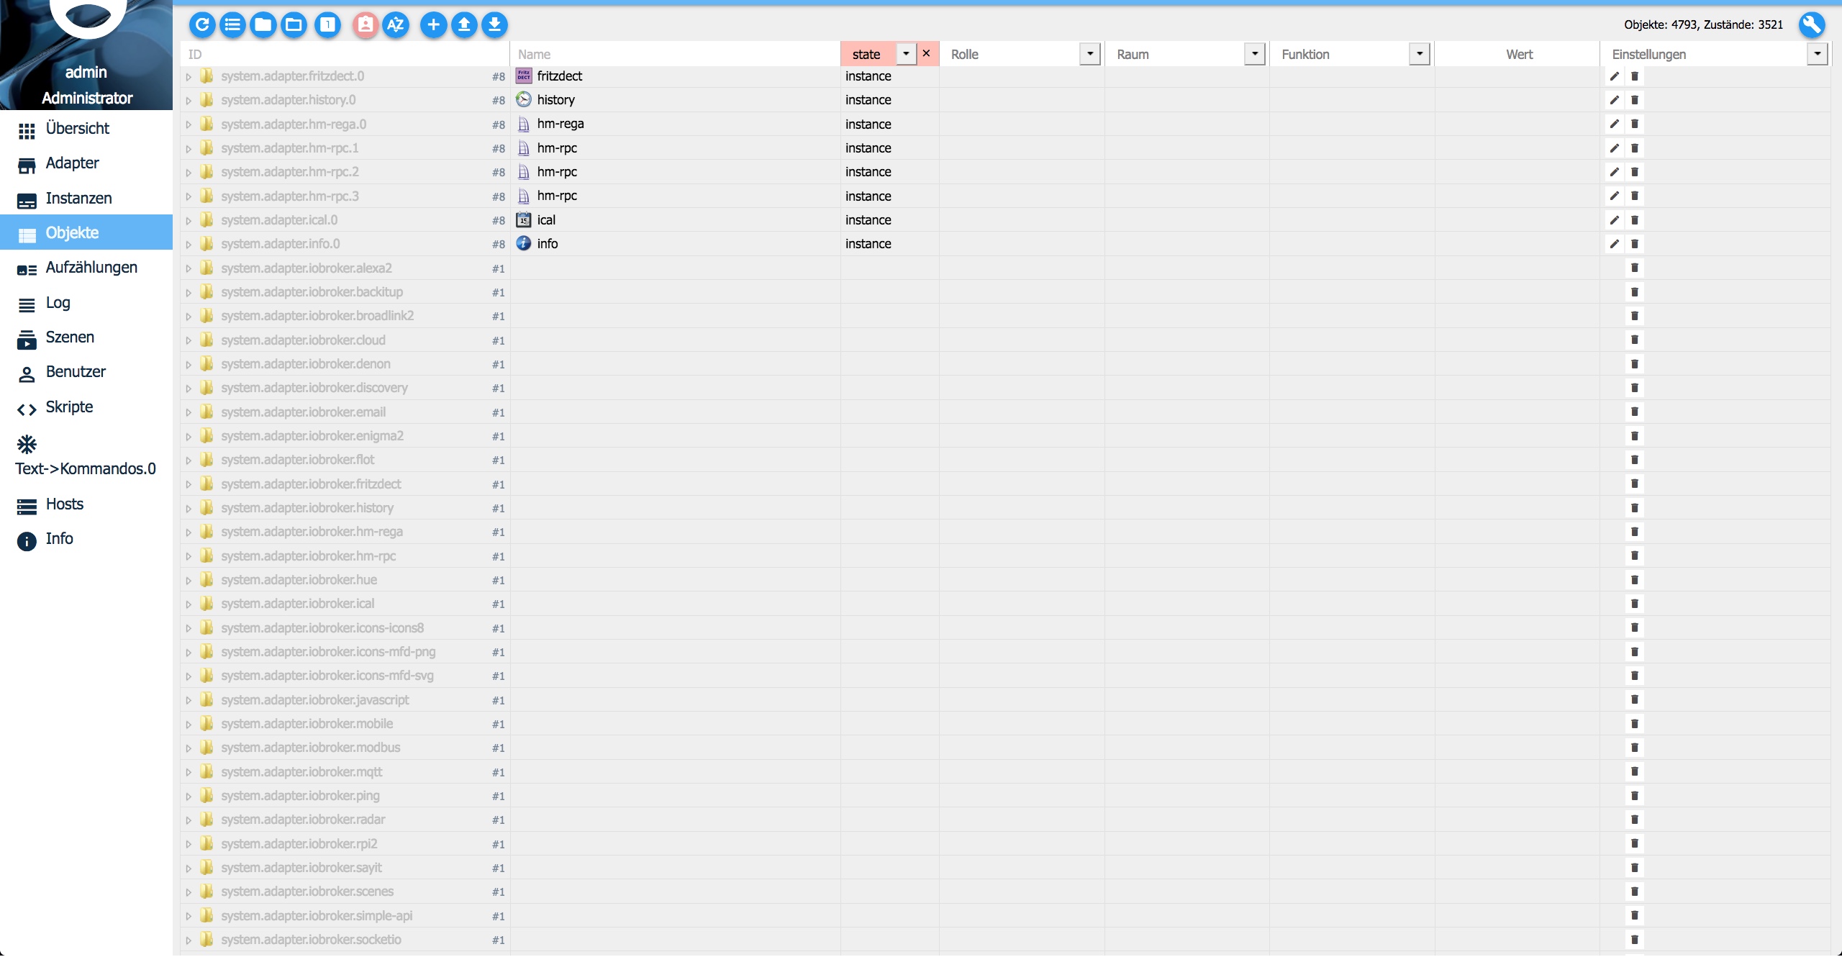Click the Name filter input field
This screenshot has height=957, width=1842.
click(675, 55)
